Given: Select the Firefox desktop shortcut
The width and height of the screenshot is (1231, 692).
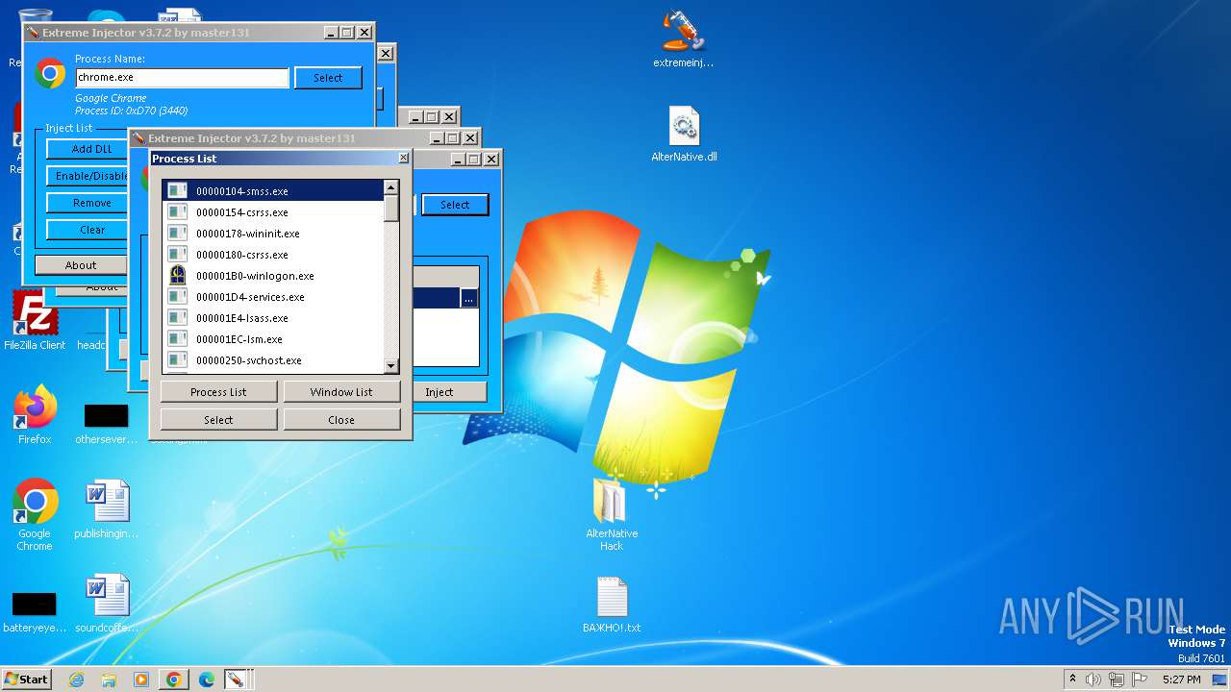Looking at the screenshot, I should pyautogui.click(x=35, y=415).
